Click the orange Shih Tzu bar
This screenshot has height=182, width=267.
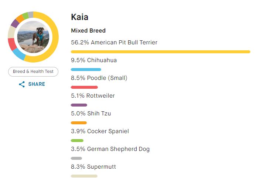pyautogui.click(x=79, y=123)
